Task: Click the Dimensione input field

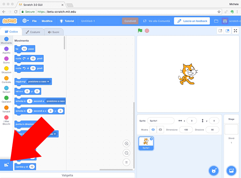Action: point(186,129)
